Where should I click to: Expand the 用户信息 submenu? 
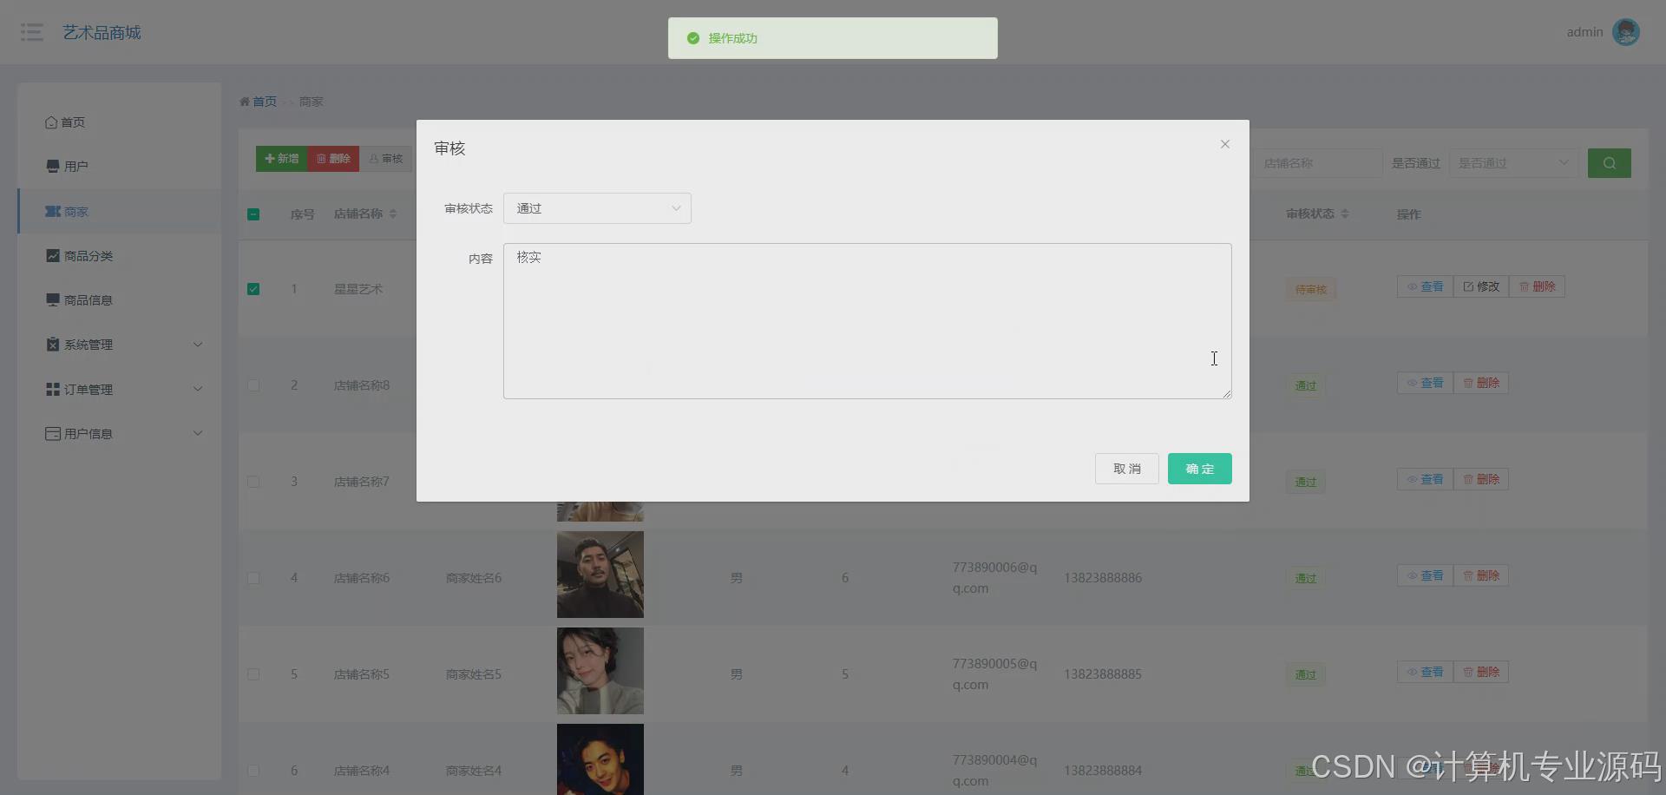tap(119, 434)
